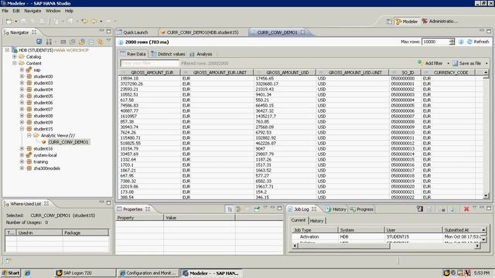Expand the zha300models package
This screenshot has width=495, height=278.
pyautogui.click(x=22, y=168)
